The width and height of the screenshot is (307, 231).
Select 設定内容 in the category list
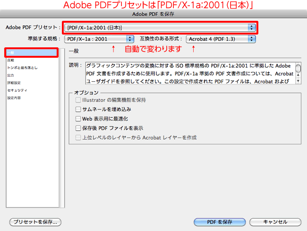tap(32, 98)
